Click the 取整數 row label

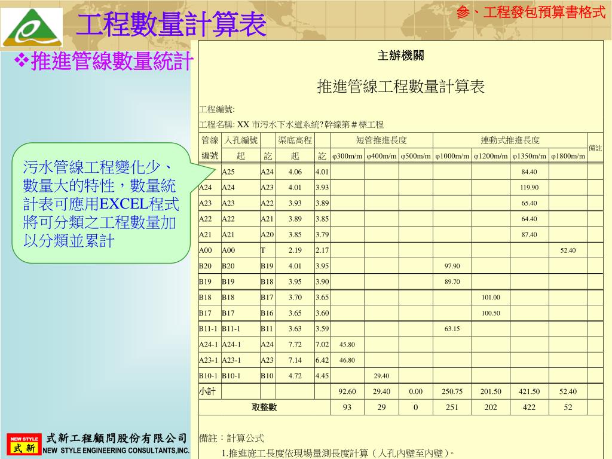pyautogui.click(x=264, y=407)
